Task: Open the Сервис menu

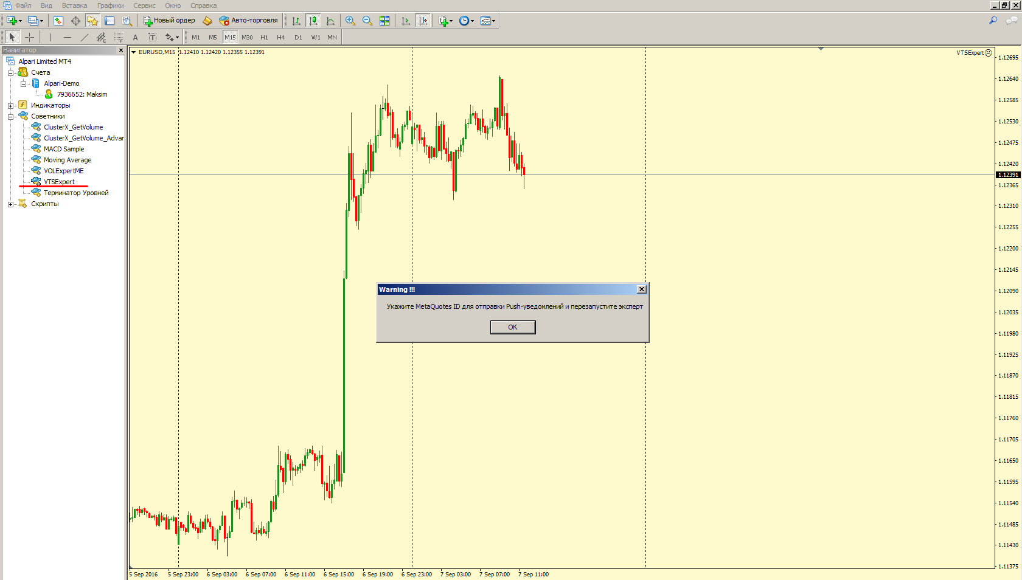Action: coord(144,5)
